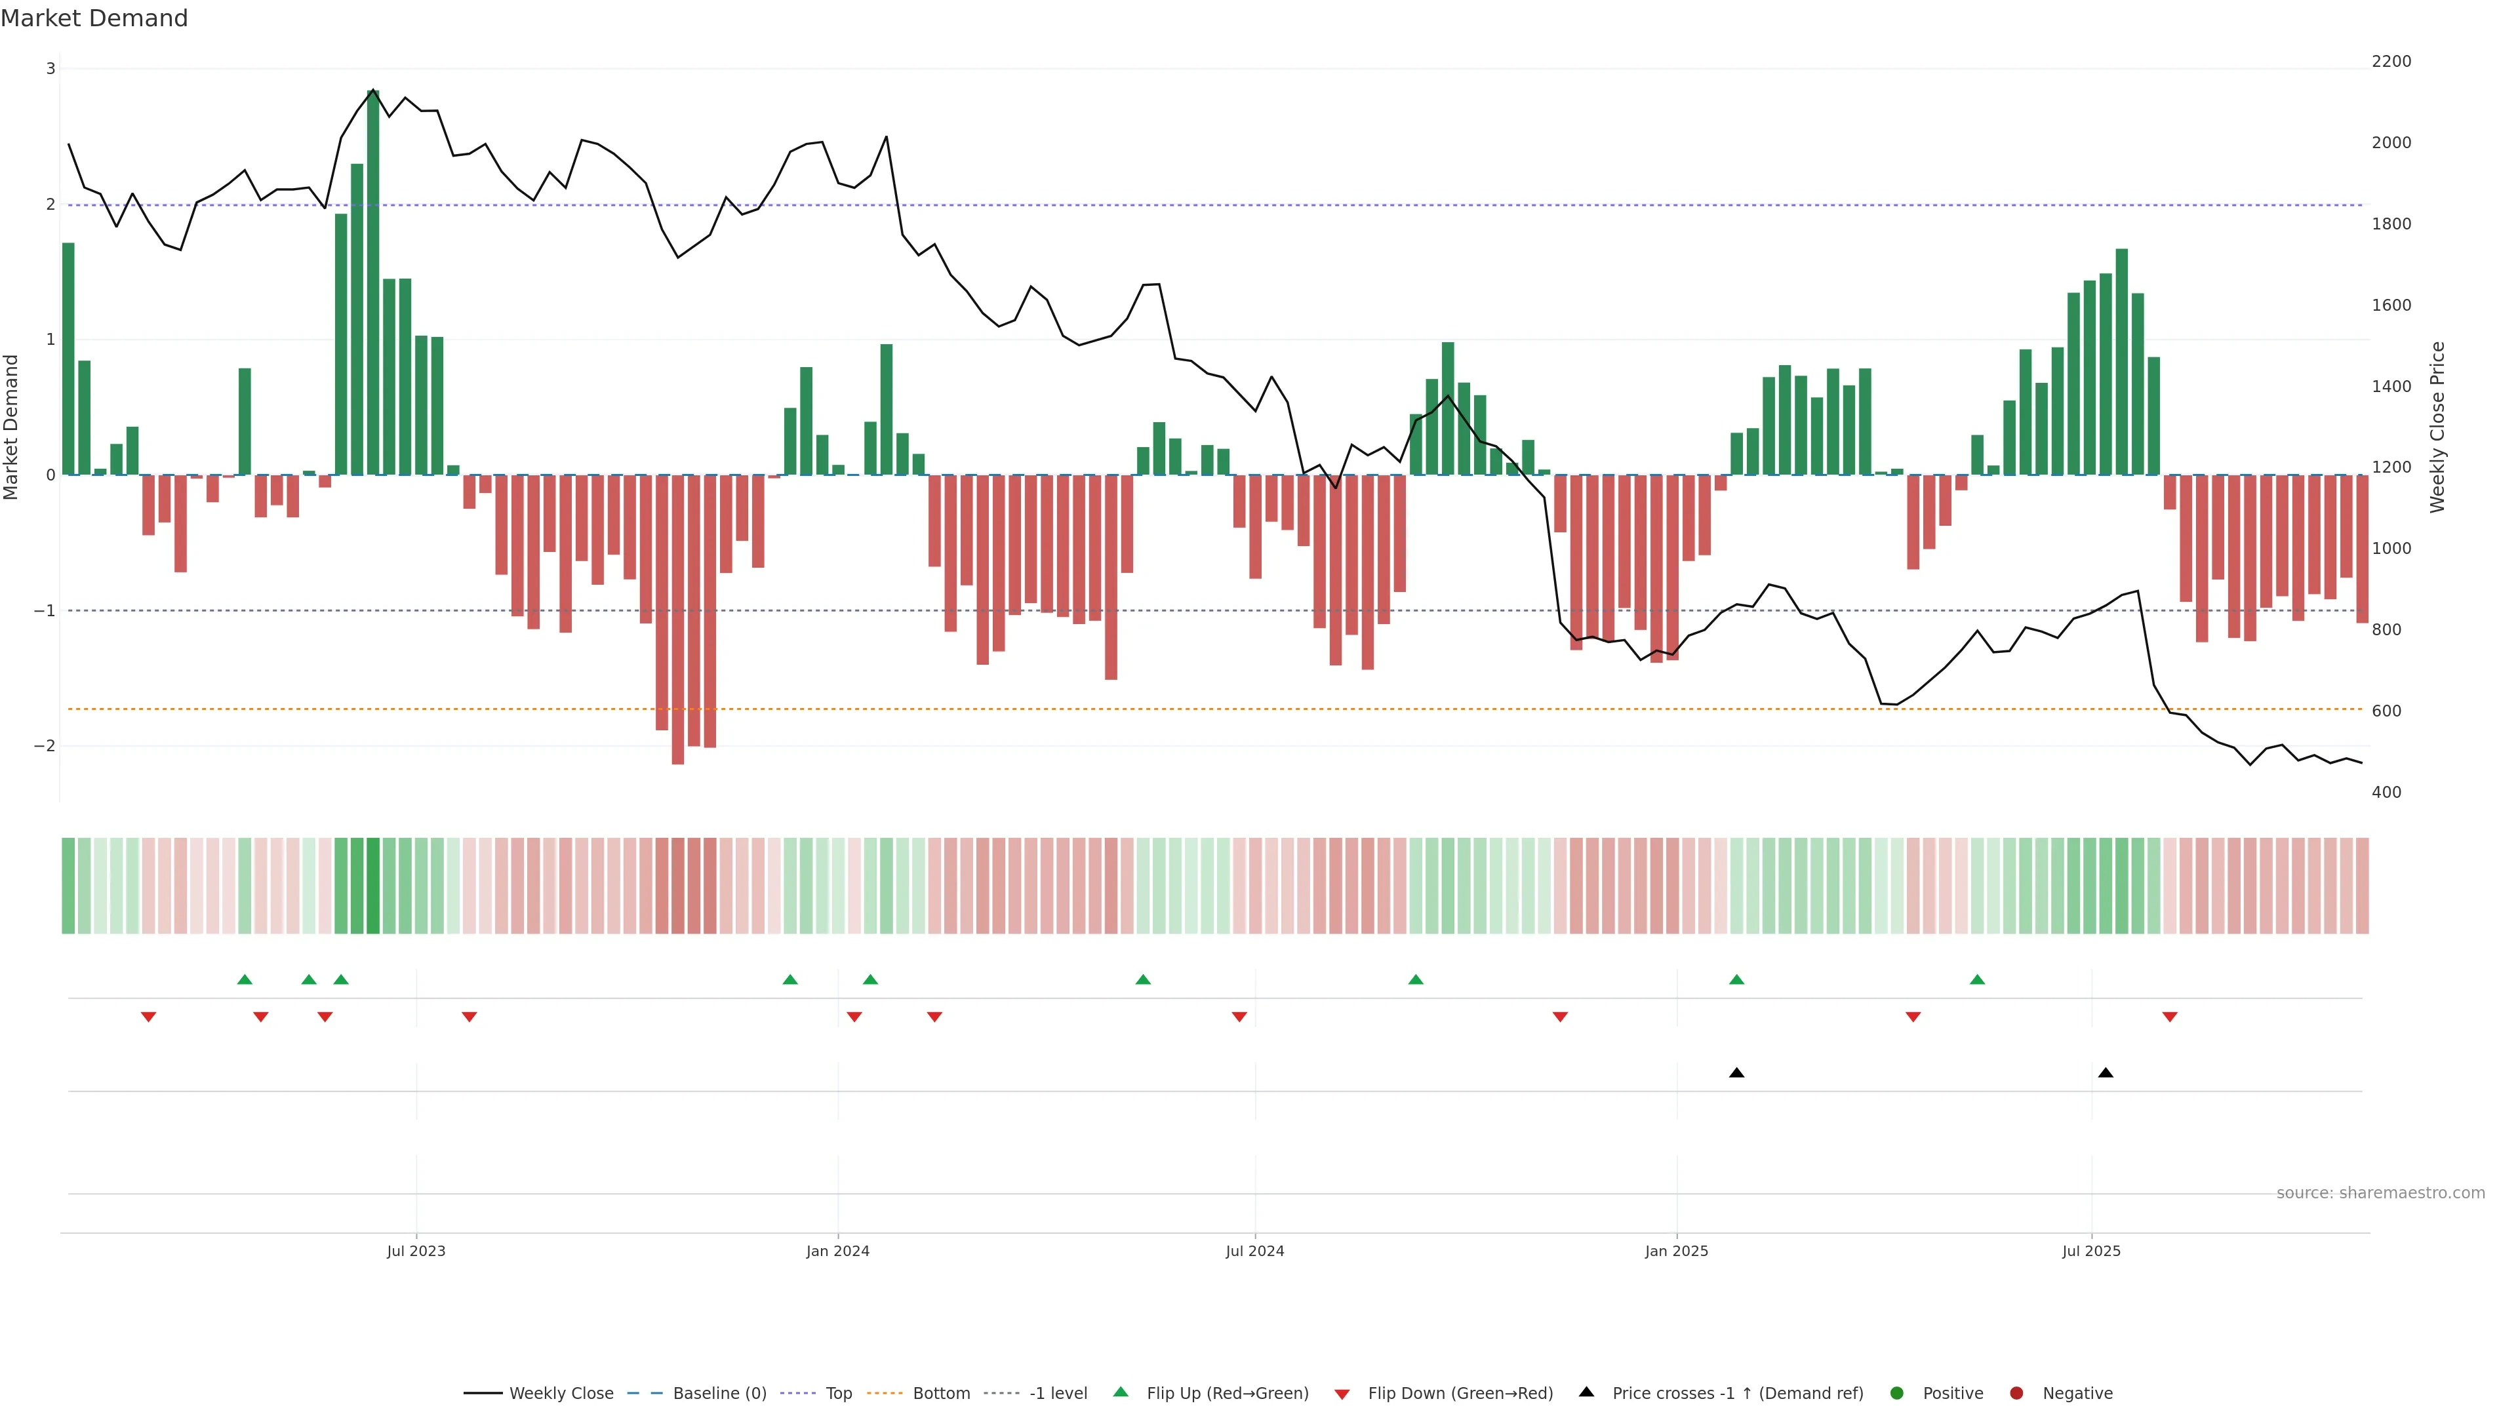This screenshot has width=2518, height=1416.
Task: Click the source: sharemaestro.com text
Action: click(x=2380, y=1193)
